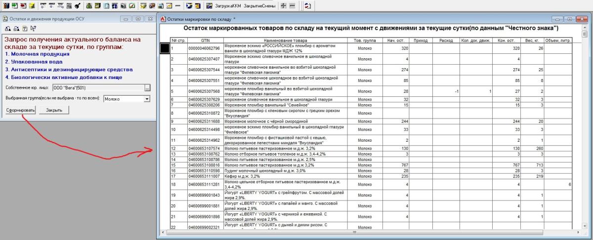Click the gray plus icon after ЗакрытиеСмены

pyautogui.click(x=284, y=5)
